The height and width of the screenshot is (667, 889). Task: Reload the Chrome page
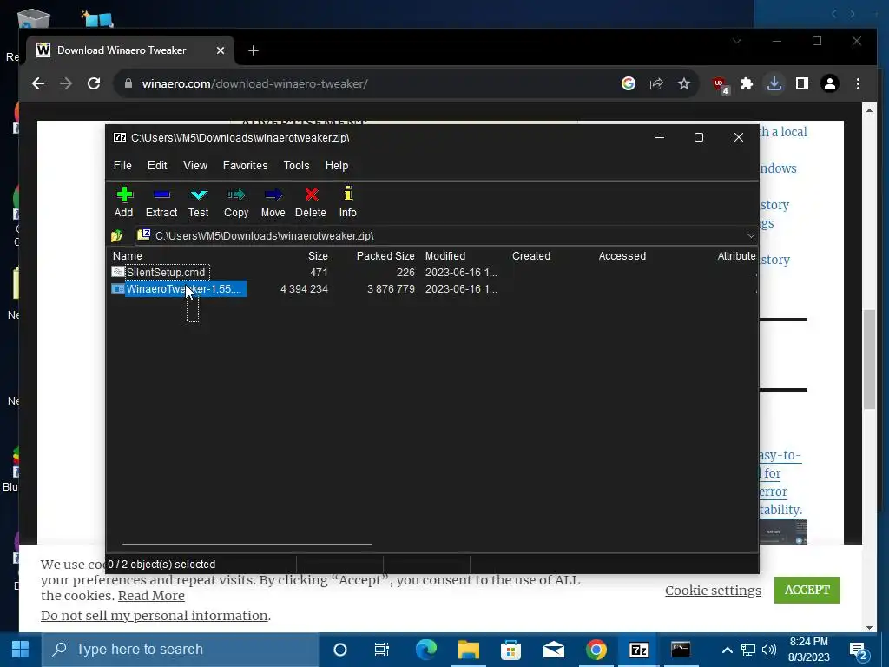point(94,84)
